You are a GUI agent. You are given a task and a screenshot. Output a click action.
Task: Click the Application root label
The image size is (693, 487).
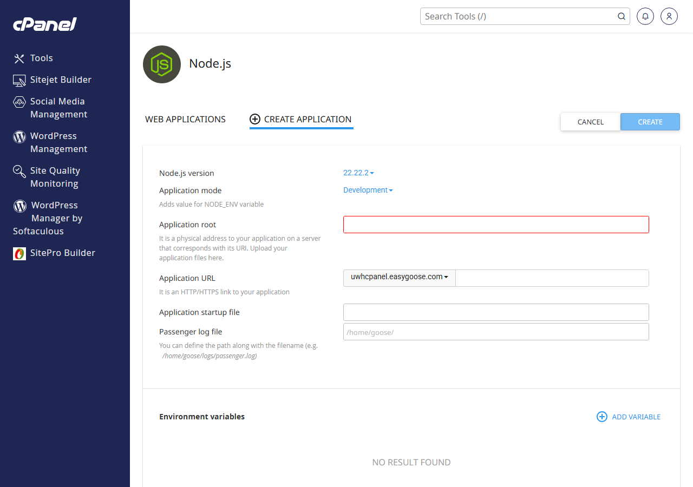[188, 225]
